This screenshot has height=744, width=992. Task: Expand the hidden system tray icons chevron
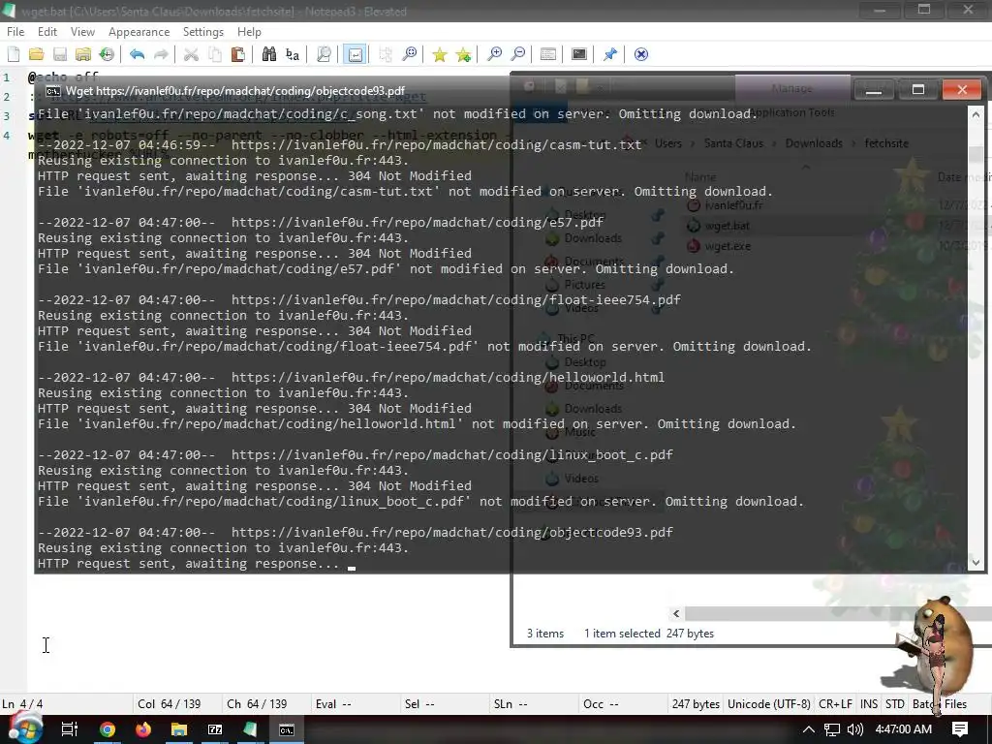[x=809, y=729]
